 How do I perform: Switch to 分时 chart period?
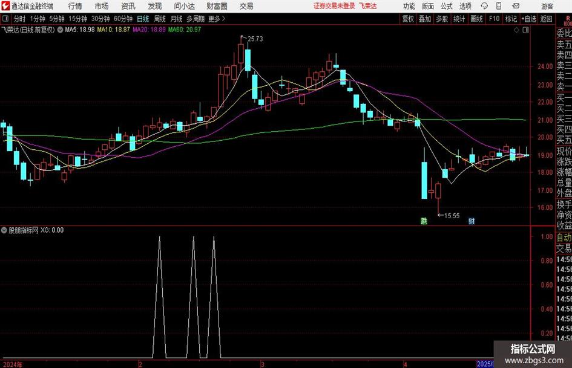pyautogui.click(x=20, y=19)
